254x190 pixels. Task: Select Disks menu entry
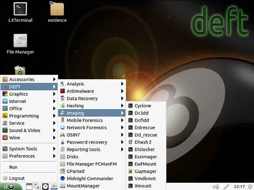point(72,157)
